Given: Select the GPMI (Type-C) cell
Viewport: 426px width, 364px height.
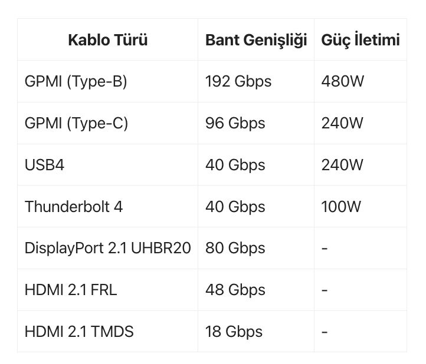Looking at the screenshot, I should 76,123.
